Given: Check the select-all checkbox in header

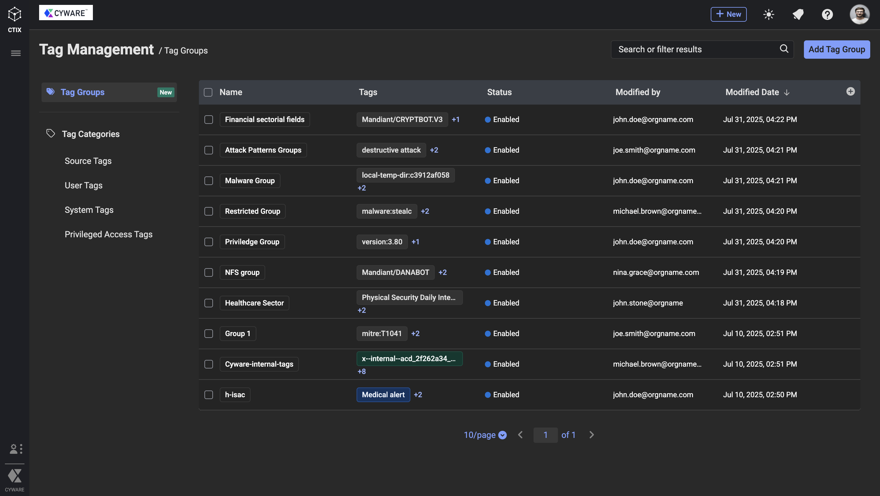Looking at the screenshot, I should coord(208,92).
